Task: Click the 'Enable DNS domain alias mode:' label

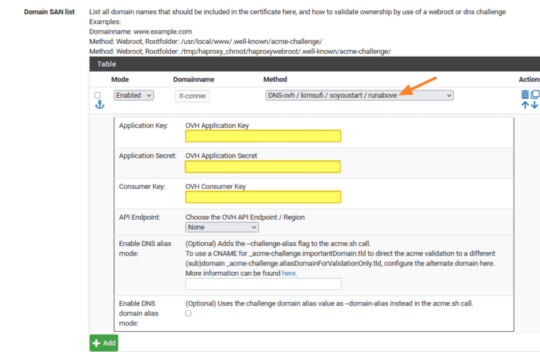Action: 139,313
